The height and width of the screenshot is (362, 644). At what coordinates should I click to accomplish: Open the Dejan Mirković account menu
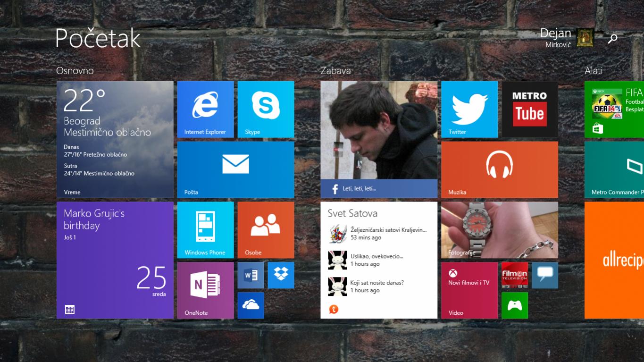point(566,38)
